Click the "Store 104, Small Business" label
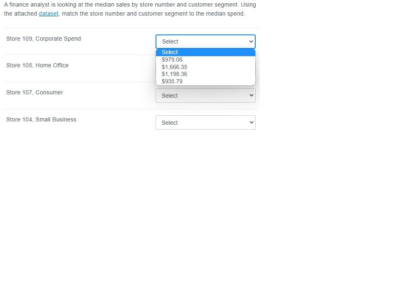This screenshot has width=394, height=286. 41,119
